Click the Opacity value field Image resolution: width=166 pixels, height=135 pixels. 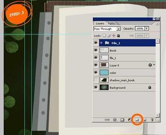(140, 29)
